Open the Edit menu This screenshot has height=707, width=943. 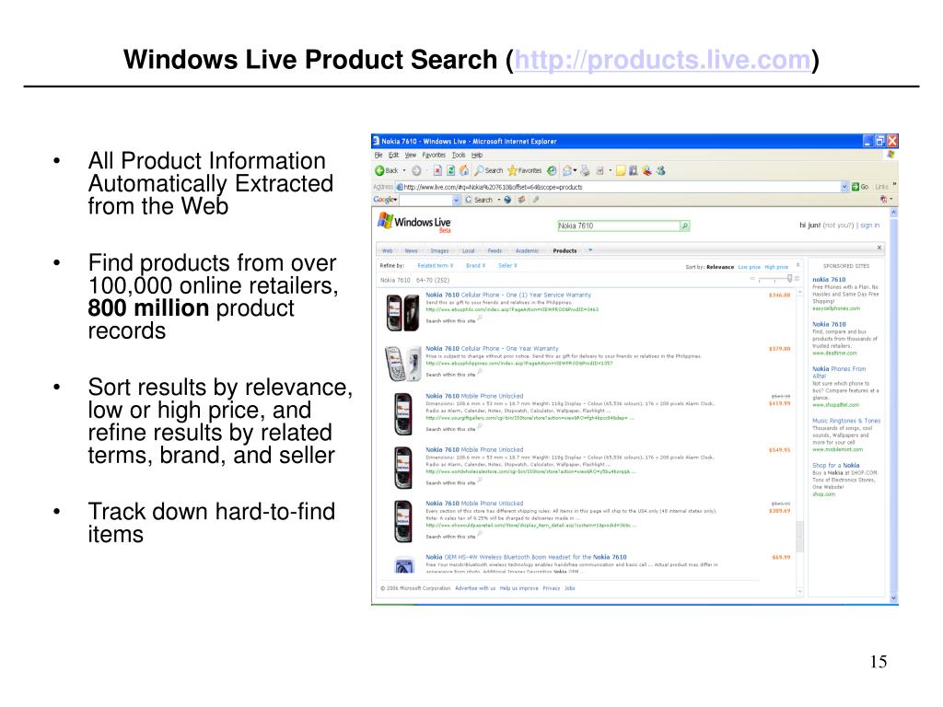pos(393,155)
